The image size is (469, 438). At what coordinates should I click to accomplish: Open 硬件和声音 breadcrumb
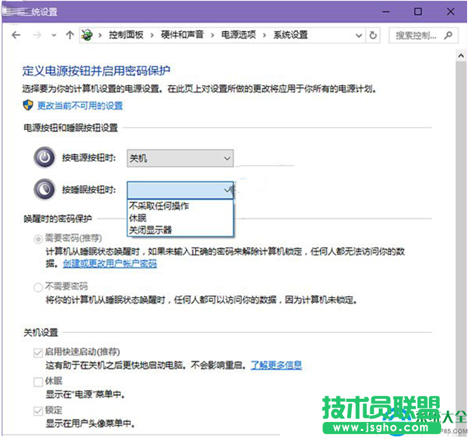click(x=182, y=35)
